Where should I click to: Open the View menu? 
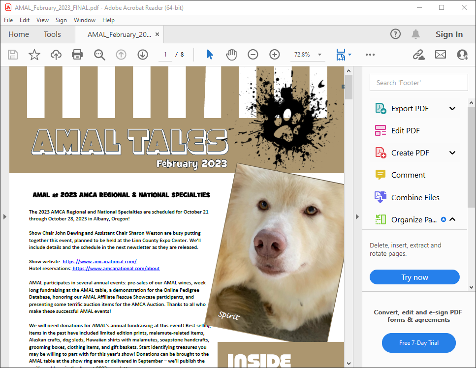(42, 20)
